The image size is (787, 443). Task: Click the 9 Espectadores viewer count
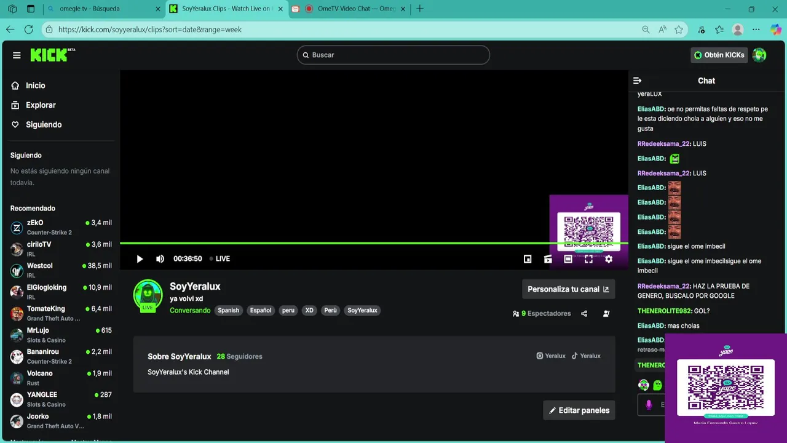pos(542,314)
